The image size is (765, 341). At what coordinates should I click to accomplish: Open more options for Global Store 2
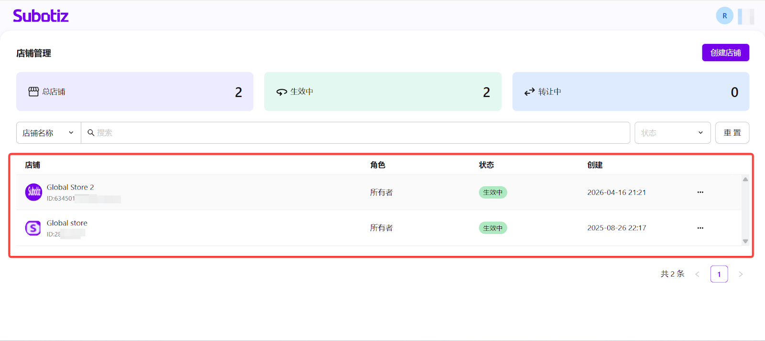point(700,192)
